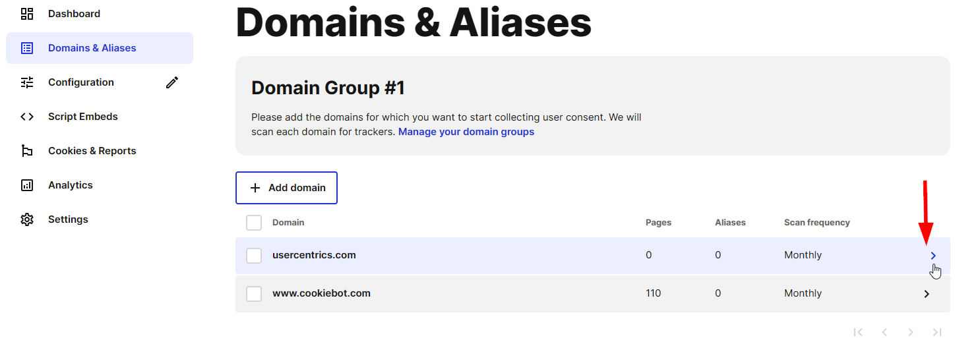
Task: Jump to the last page arrow
Action: 937,332
